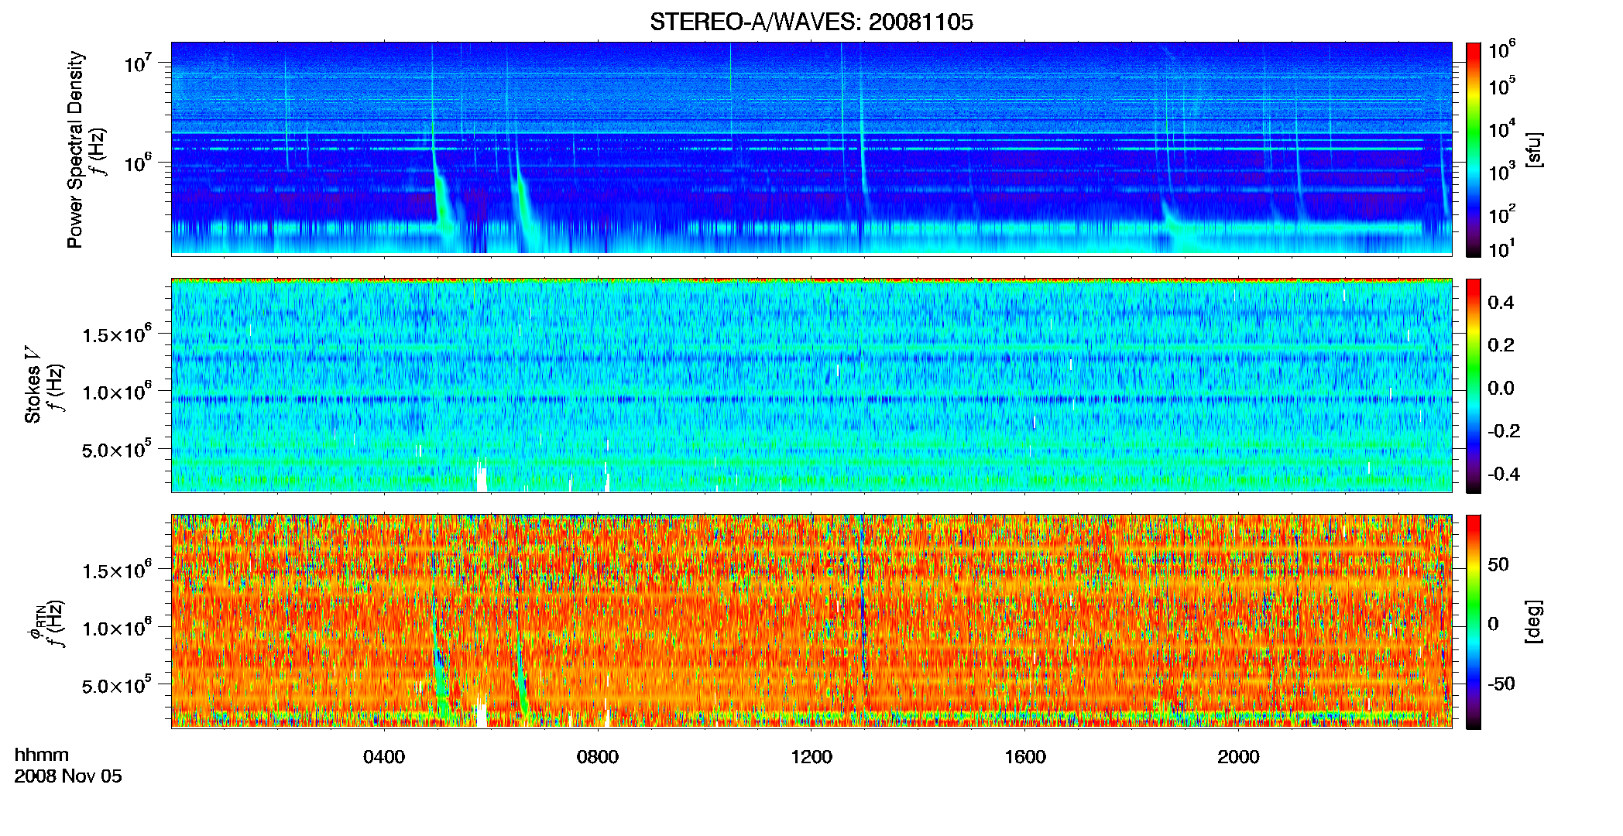Click the 10^3 label on the sfu color bar
The image size is (1623, 836).
coord(1502,171)
